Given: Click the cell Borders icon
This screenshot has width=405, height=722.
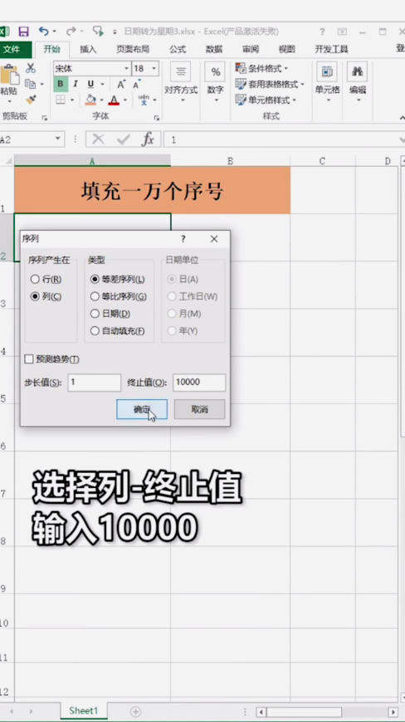Looking at the screenshot, I should 61,100.
